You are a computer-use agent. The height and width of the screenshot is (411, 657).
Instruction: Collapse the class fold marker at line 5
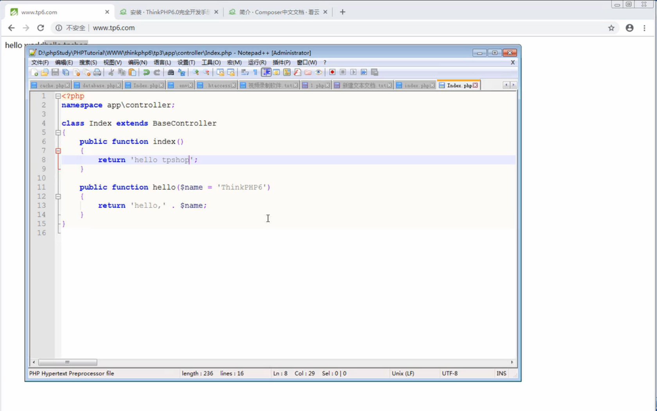point(58,132)
